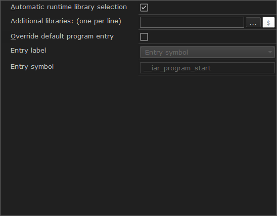
Task: Click the Entry symbol label on left
Action: pyautogui.click(x=32, y=67)
